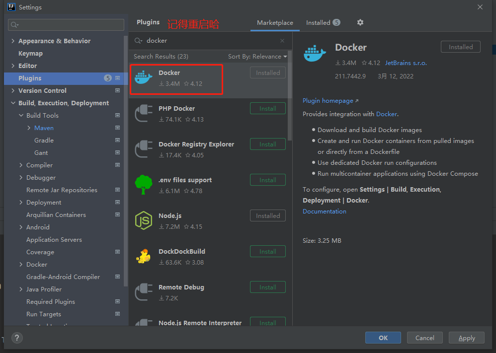Select Arquillian Containers in settings tree
Image resolution: width=496 pixels, height=353 pixels.
(x=56, y=214)
